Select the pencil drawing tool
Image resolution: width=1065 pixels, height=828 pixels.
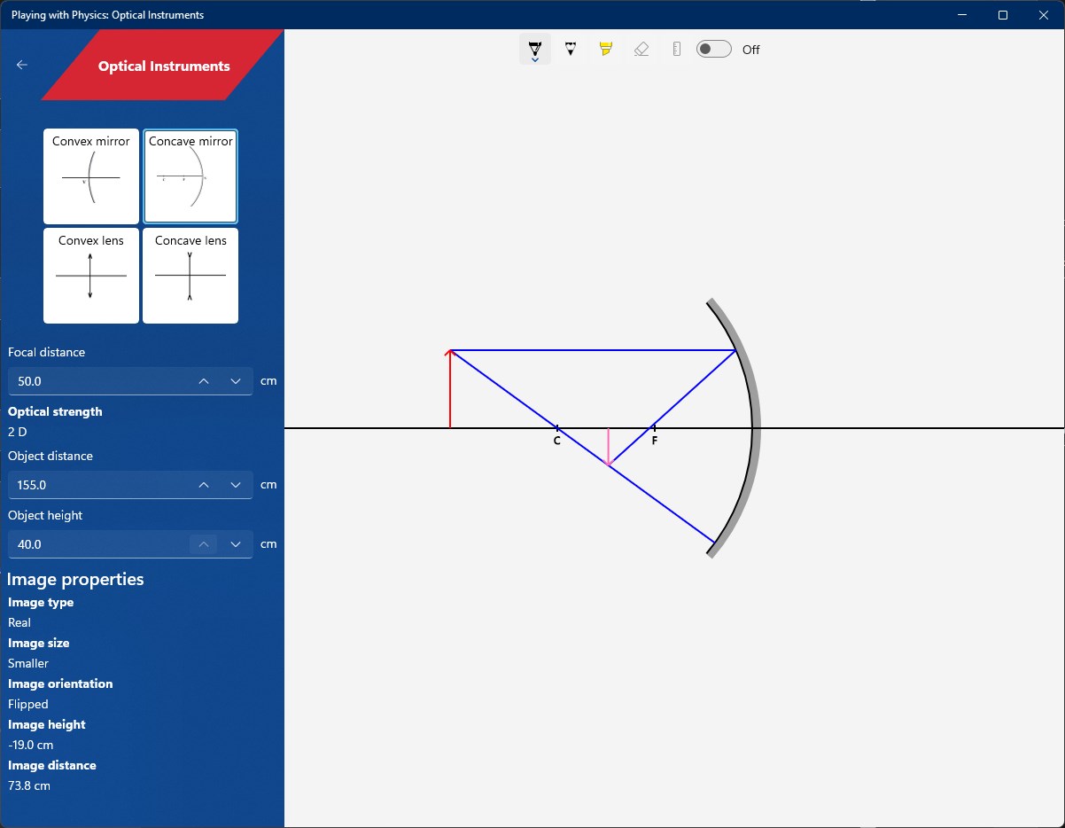pyautogui.click(x=571, y=50)
